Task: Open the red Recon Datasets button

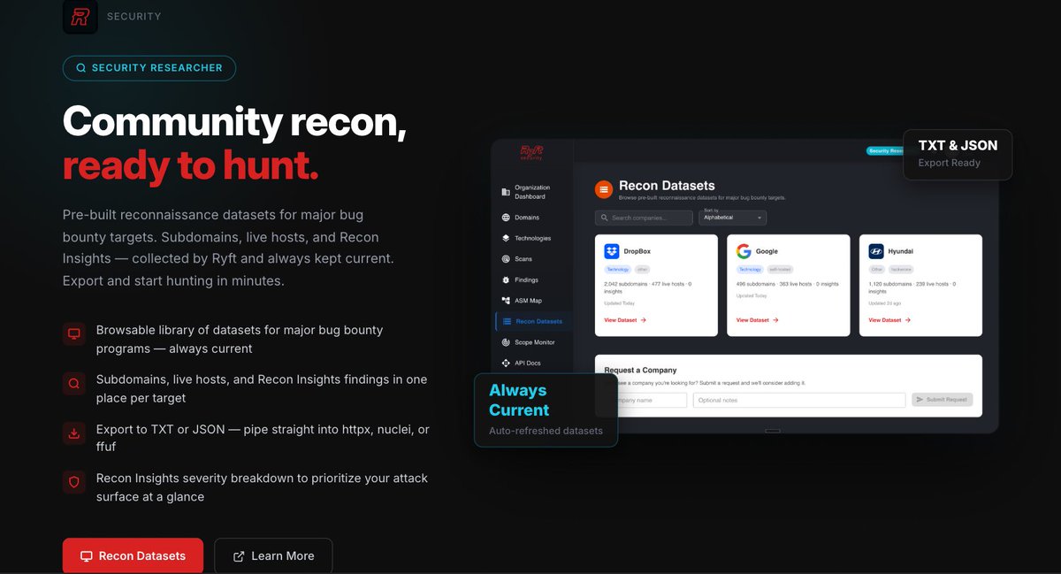Action: click(133, 555)
